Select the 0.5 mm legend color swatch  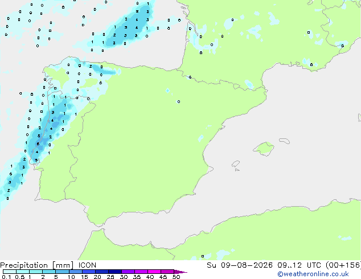tap(23, 272)
